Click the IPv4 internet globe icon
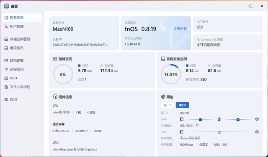The height and width of the screenshot is (157, 268). [257, 119]
